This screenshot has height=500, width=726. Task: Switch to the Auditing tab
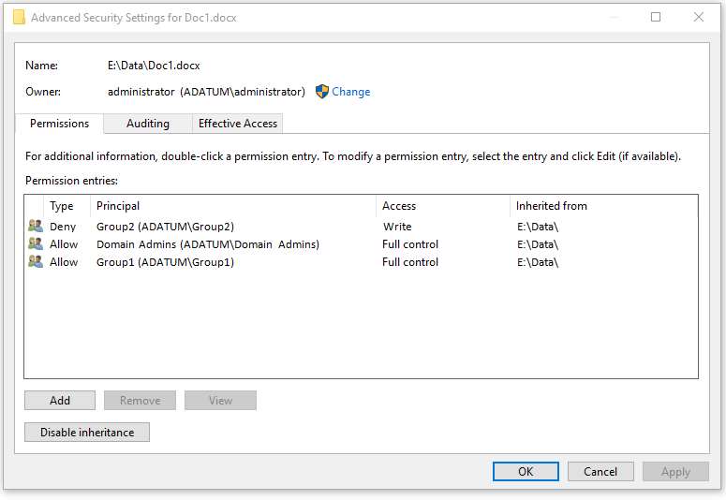(148, 124)
